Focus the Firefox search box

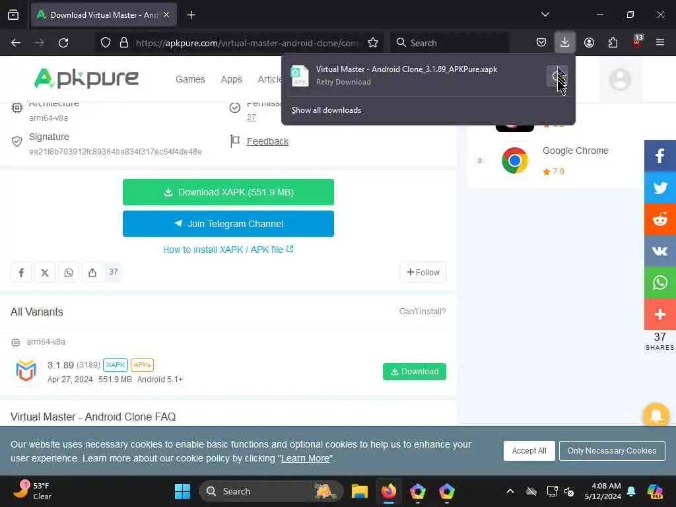coord(450,43)
